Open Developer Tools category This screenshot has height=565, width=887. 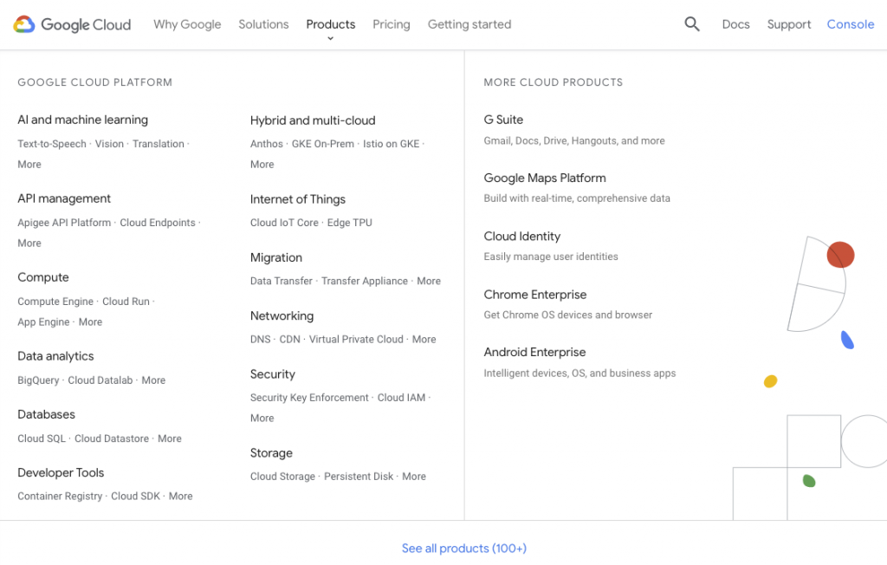click(x=61, y=472)
